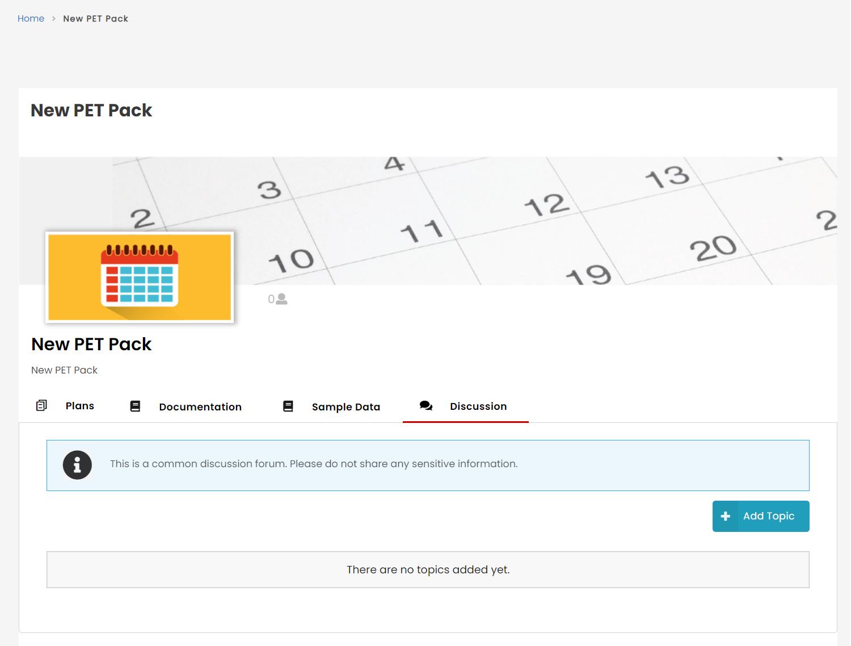The height and width of the screenshot is (646, 851).
Task: Click the 'no topics added yet' message box
Action: click(x=428, y=569)
